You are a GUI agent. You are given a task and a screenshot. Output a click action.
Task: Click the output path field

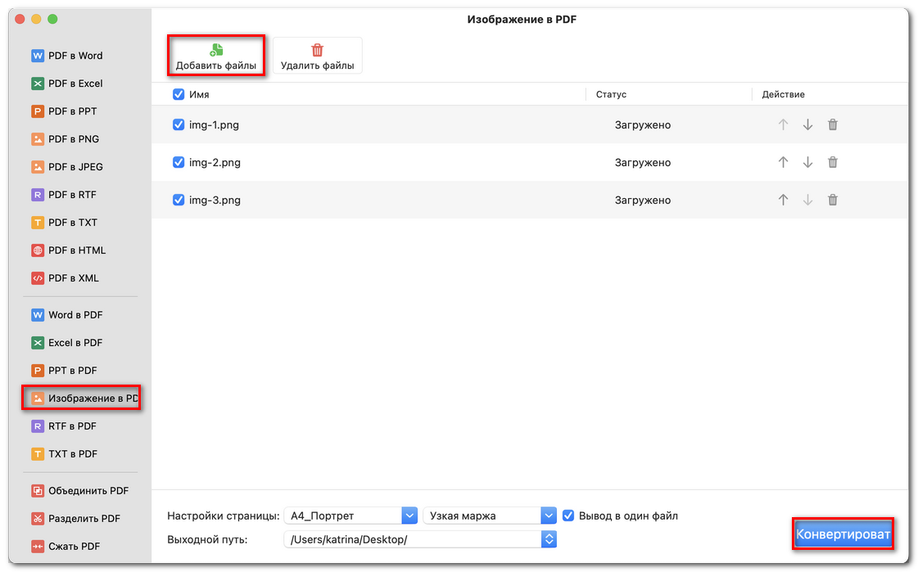click(409, 539)
